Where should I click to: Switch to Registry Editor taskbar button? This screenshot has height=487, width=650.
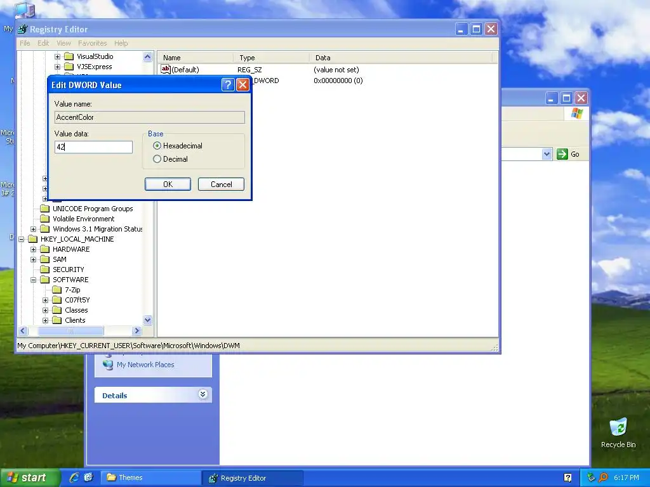click(x=252, y=478)
